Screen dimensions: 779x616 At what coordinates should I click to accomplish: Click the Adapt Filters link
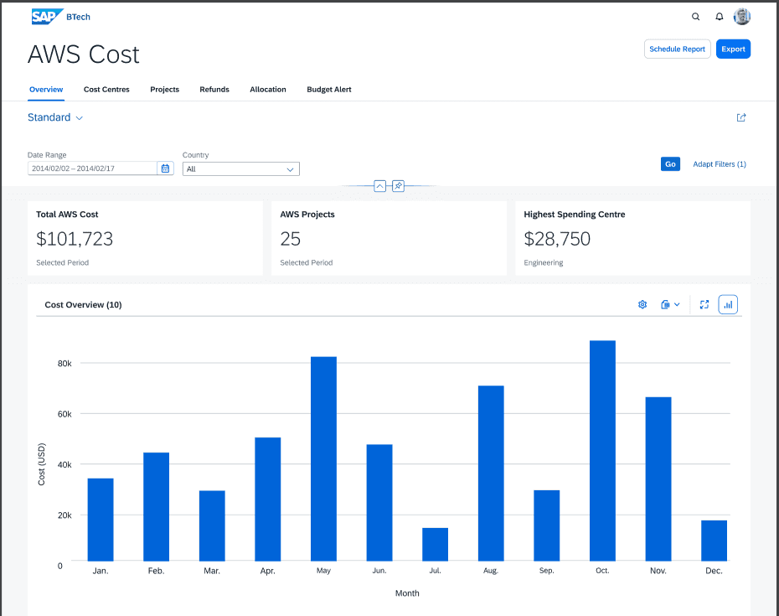coord(719,163)
